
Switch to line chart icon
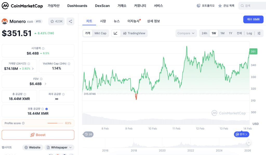116,33
